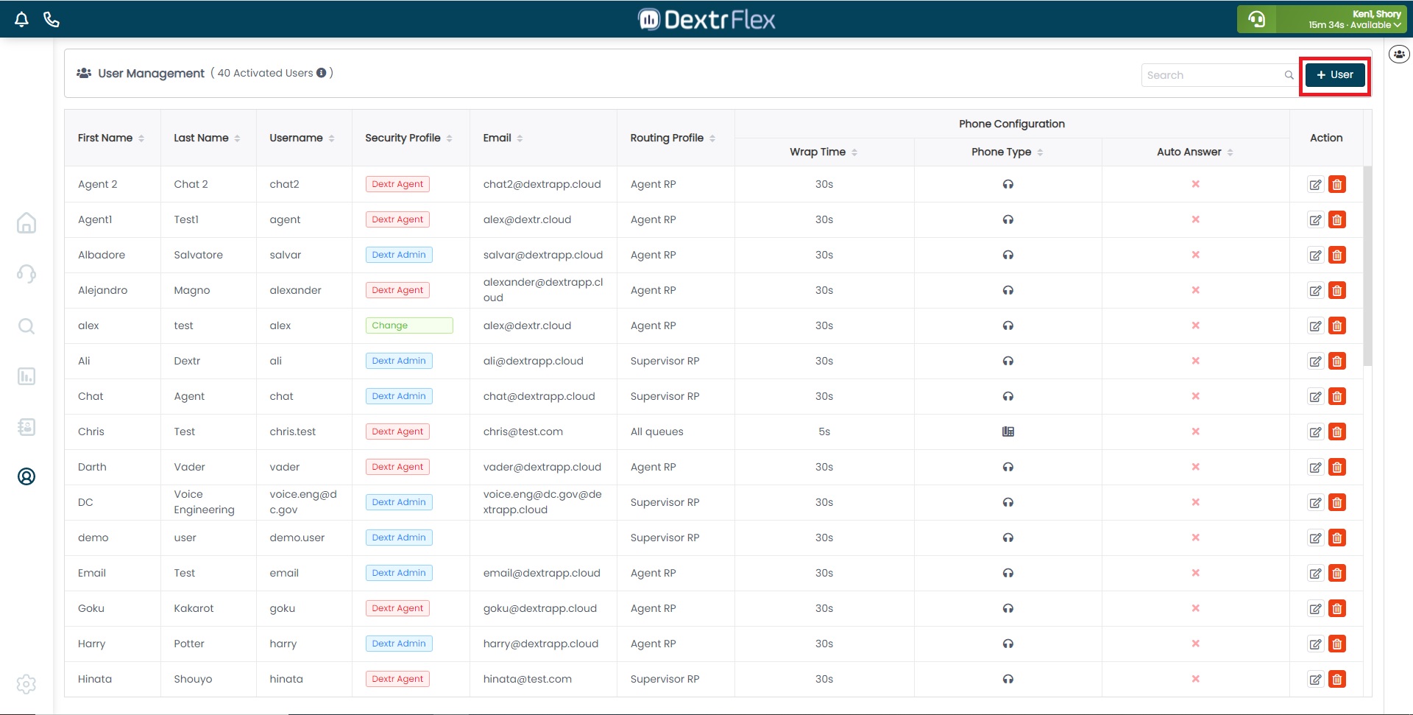Open the search sidebar icon
This screenshot has width=1413, height=715.
point(26,325)
